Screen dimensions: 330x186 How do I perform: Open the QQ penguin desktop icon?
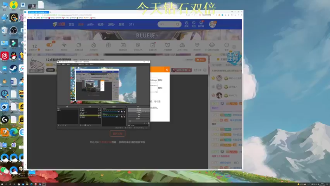point(14,56)
